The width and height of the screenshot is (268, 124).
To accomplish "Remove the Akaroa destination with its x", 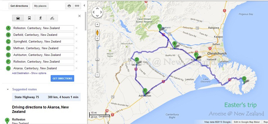I will [76, 68].
